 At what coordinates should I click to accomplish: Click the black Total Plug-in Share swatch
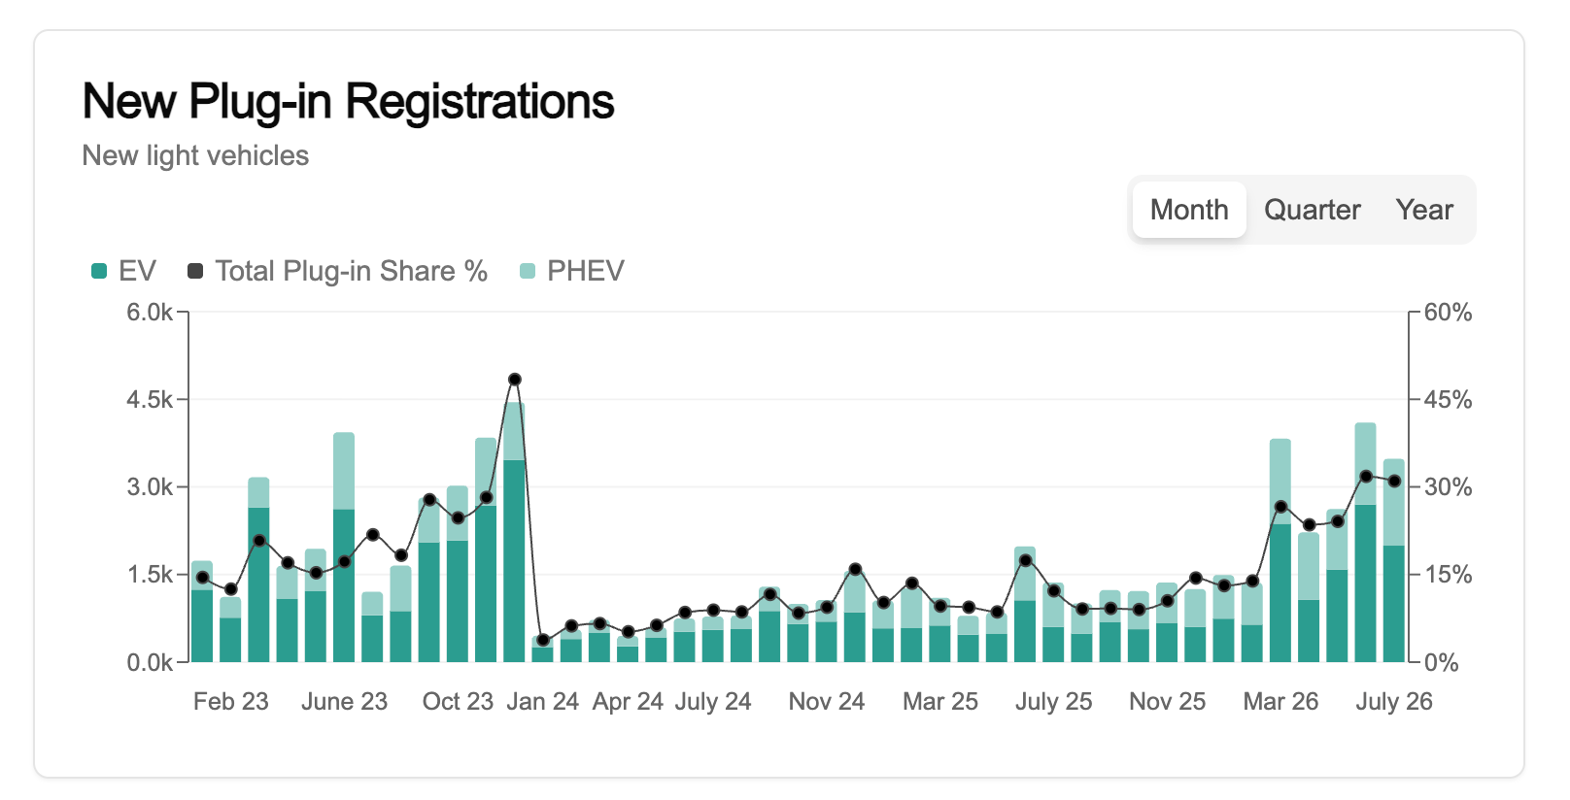point(195,271)
